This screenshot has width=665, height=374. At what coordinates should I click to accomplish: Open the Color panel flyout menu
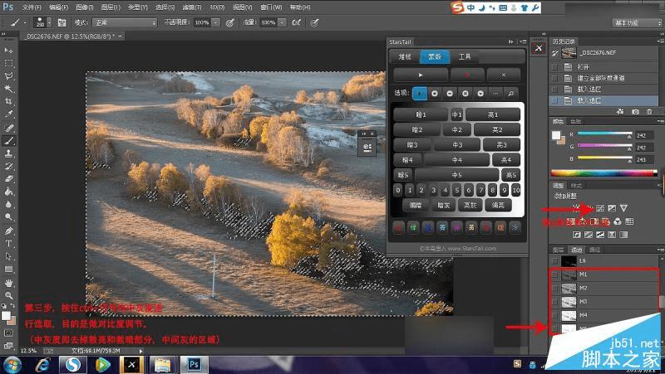pyautogui.click(x=660, y=121)
